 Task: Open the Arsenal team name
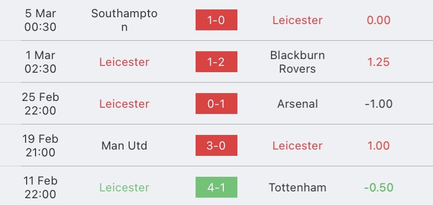coord(298,104)
